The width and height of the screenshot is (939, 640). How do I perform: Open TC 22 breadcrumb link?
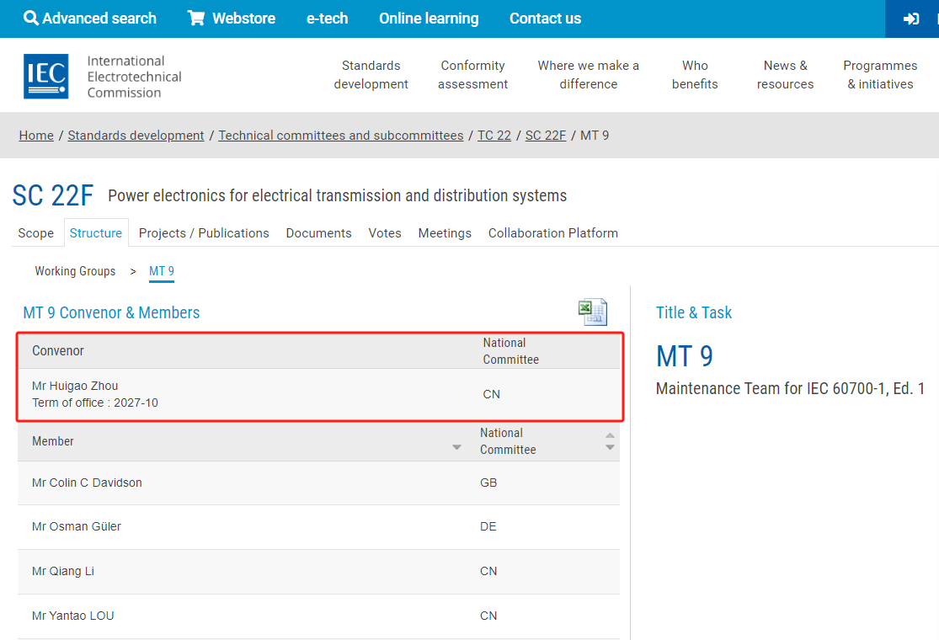(x=494, y=136)
